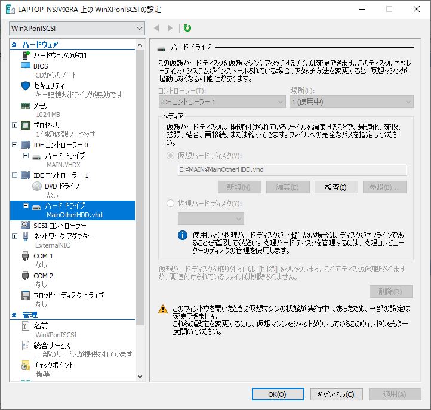The height and width of the screenshot is (410, 431).
Task: Click the DVD ドライブ disc icon
Action: click(37, 186)
